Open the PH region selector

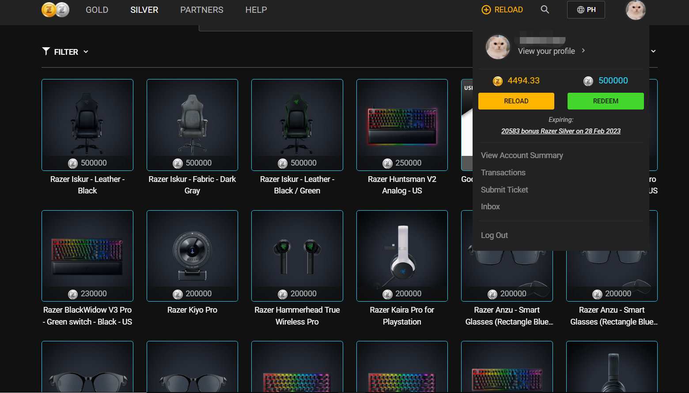(586, 10)
